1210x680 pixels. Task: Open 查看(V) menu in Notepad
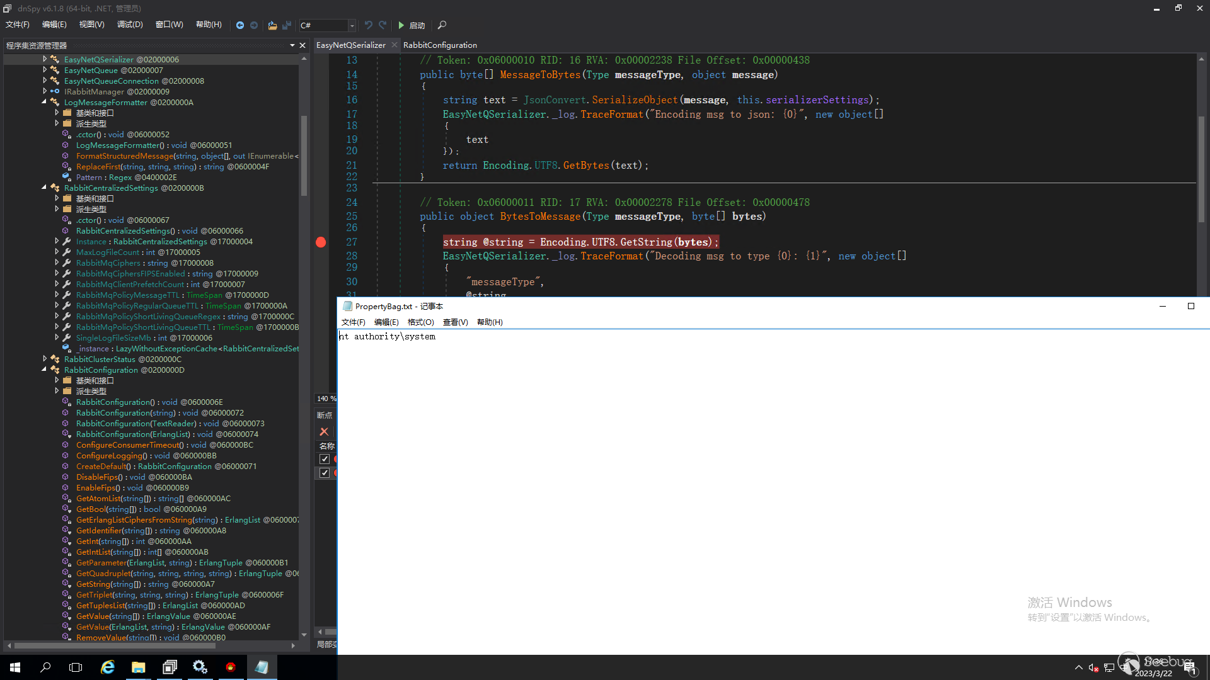pyautogui.click(x=455, y=322)
